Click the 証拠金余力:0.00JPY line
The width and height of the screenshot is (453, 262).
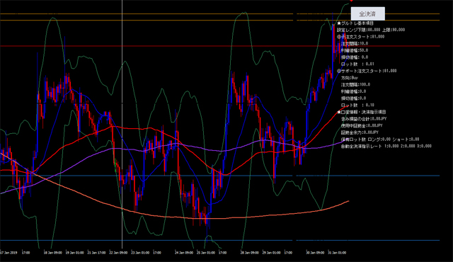pos(360,132)
